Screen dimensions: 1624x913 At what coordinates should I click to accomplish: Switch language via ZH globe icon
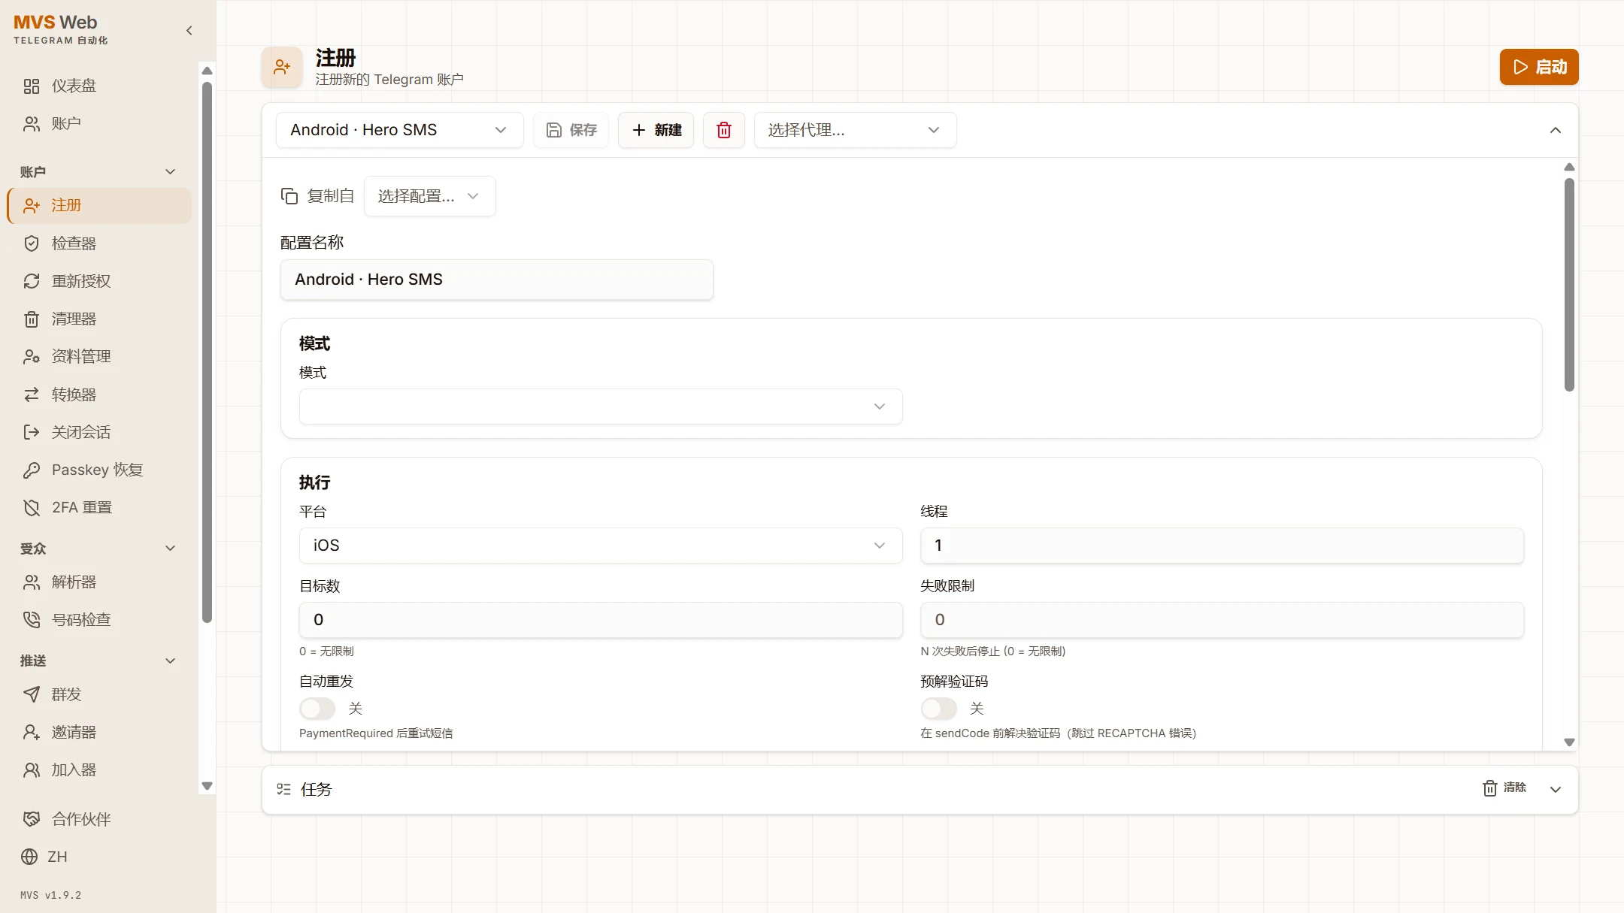[x=30, y=857]
